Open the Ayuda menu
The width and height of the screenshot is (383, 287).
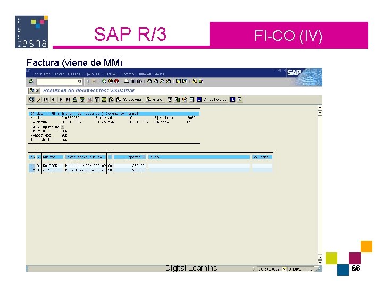(x=160, y=74)
